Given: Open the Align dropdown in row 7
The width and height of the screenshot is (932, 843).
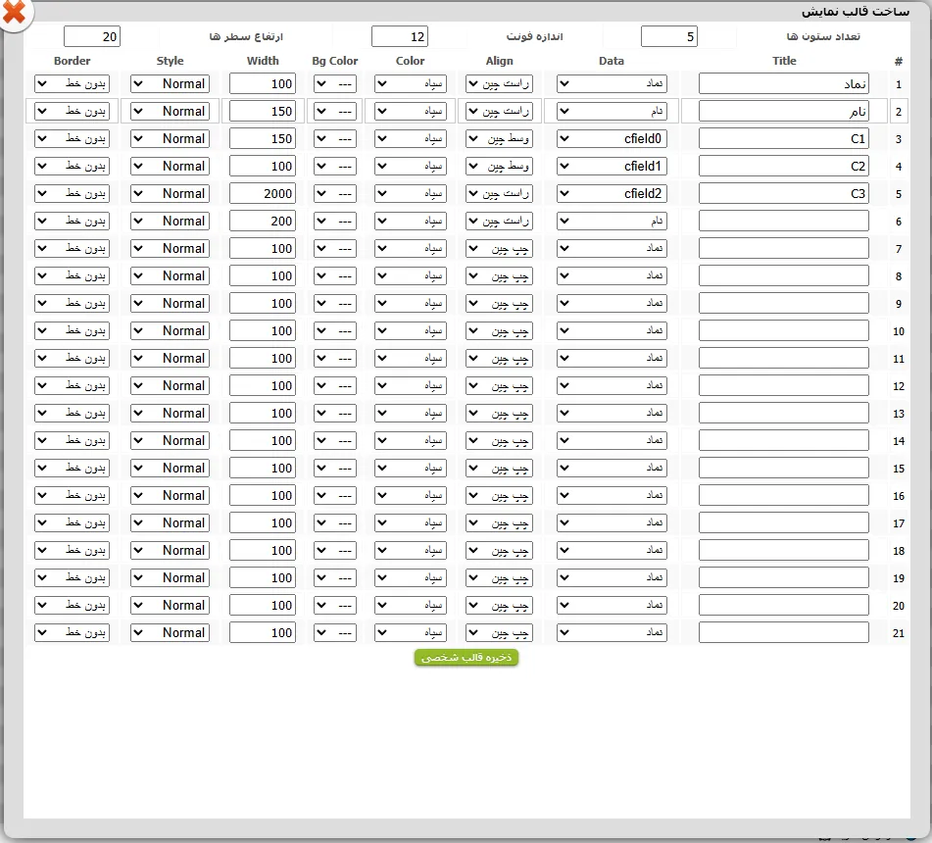Looking at the screenshot, I should 499,249.
